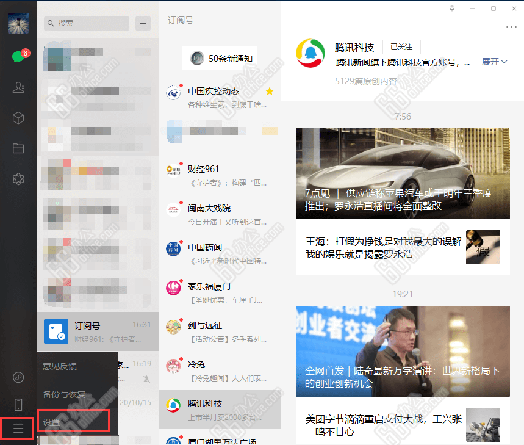Open the Contacts icon in sidebar
The image size is (524, 445).
[18, 87]
